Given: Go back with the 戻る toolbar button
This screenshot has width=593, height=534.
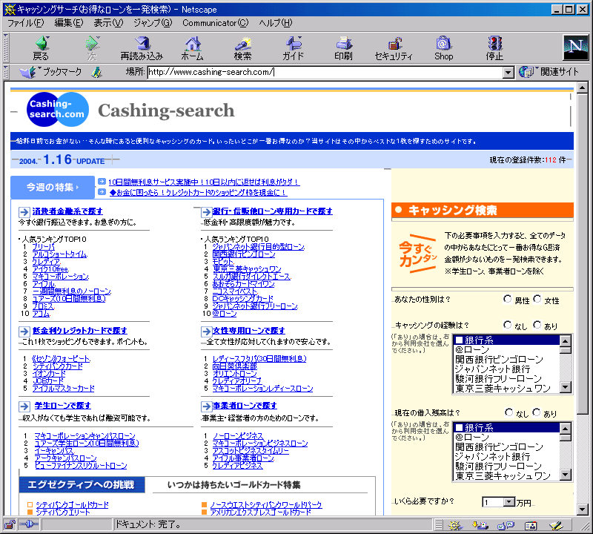Looking at the screenshot, I should tap(42, 48).
